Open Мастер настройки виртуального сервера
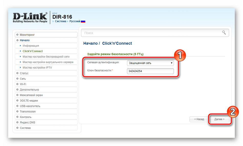Screen dimensions: 243x146 tap(46, 62)
